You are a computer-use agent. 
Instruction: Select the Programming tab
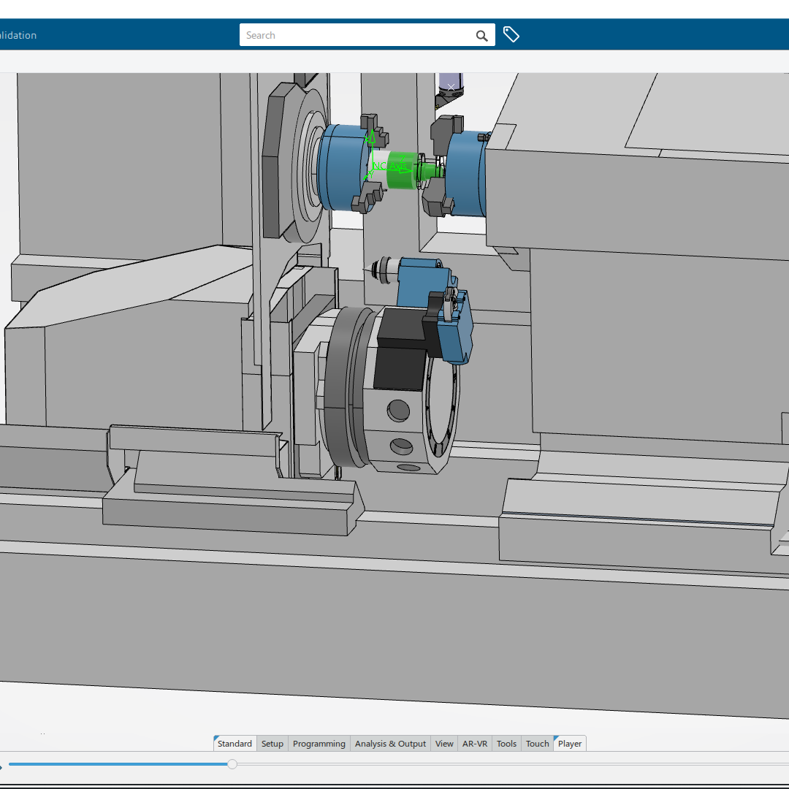click(319, 744)
